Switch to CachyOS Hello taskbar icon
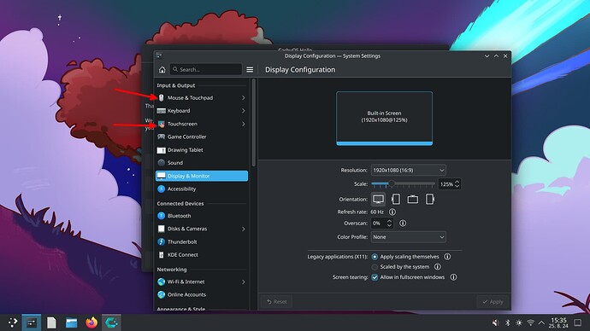Image resolution: width=590 pixels, height=331 pixels. point(111,322)
